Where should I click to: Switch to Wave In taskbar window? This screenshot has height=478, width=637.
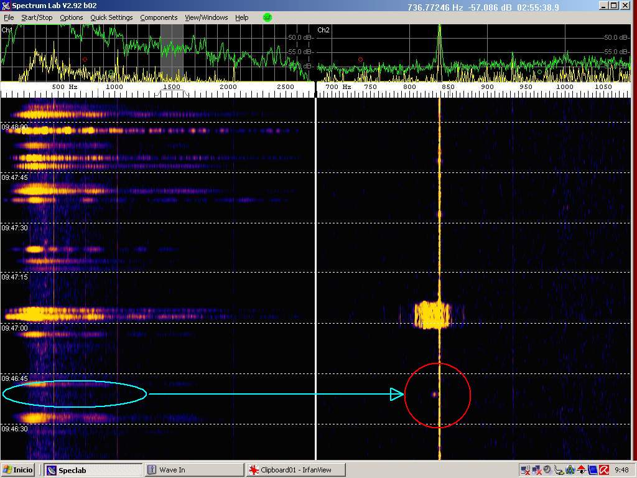(193, 470)
